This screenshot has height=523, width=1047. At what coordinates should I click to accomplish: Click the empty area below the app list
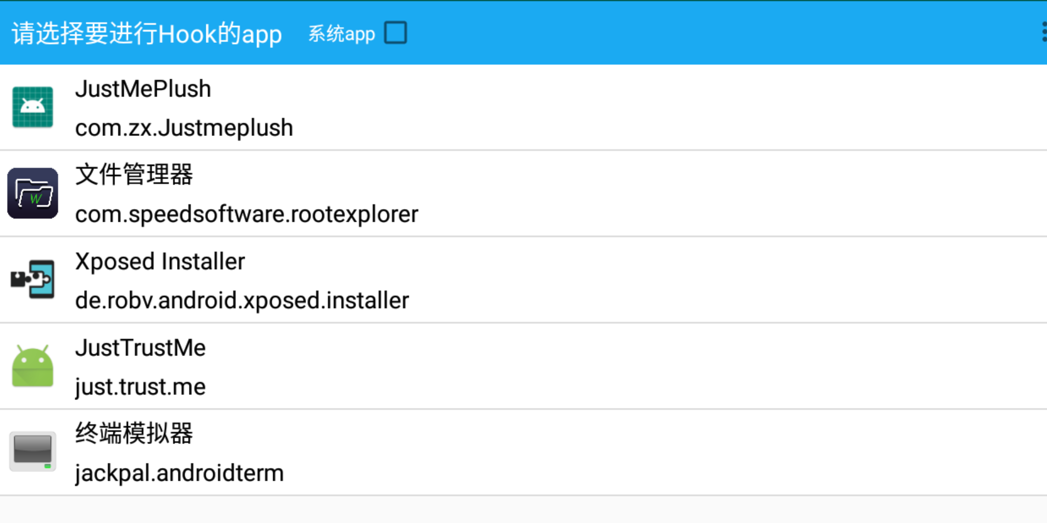click(523, 509)
